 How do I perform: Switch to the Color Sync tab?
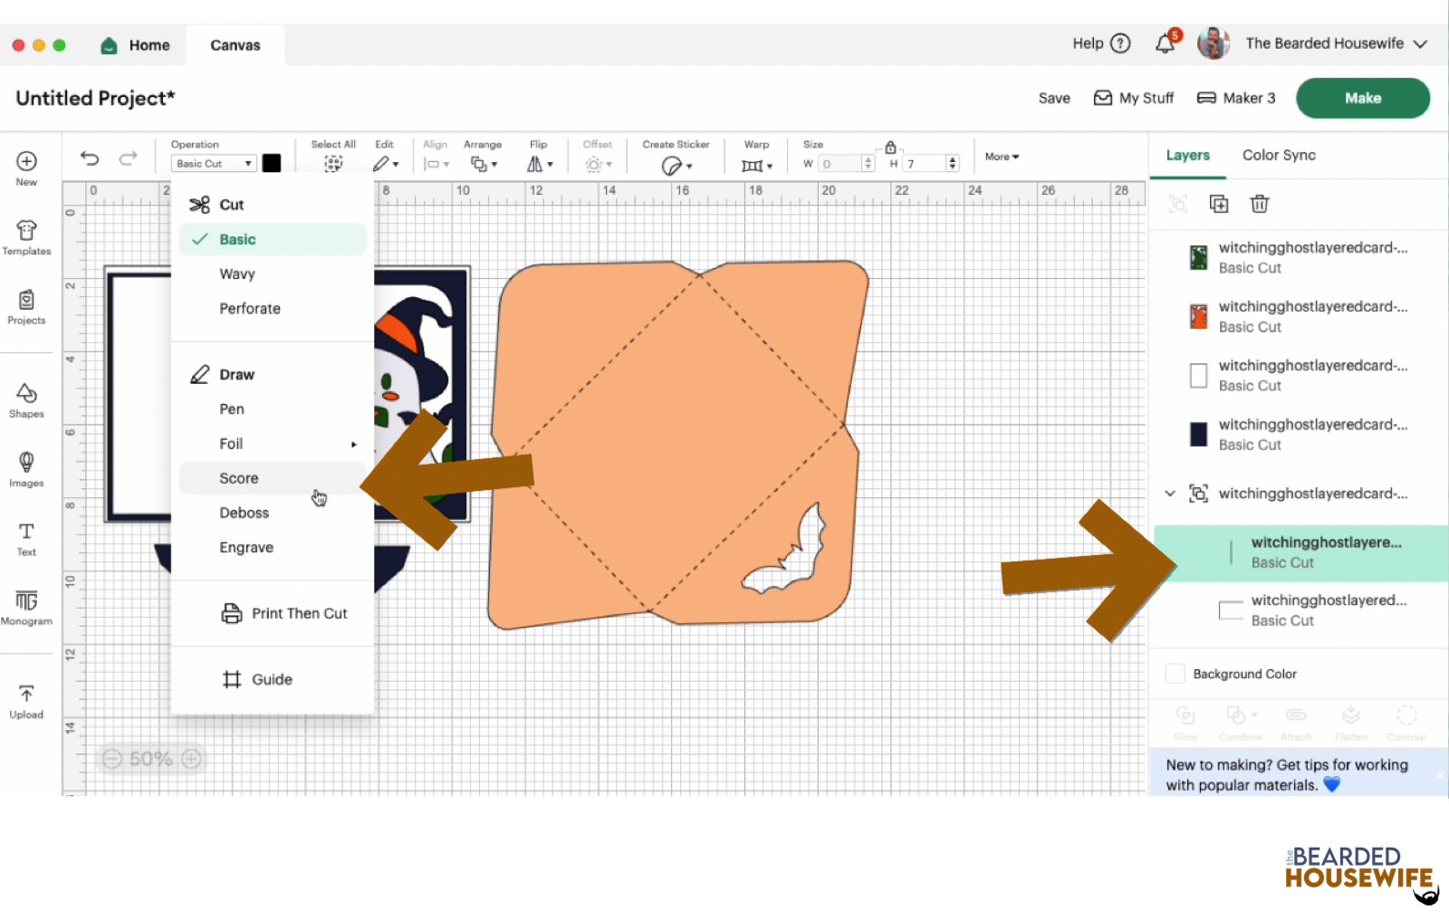1279,156
